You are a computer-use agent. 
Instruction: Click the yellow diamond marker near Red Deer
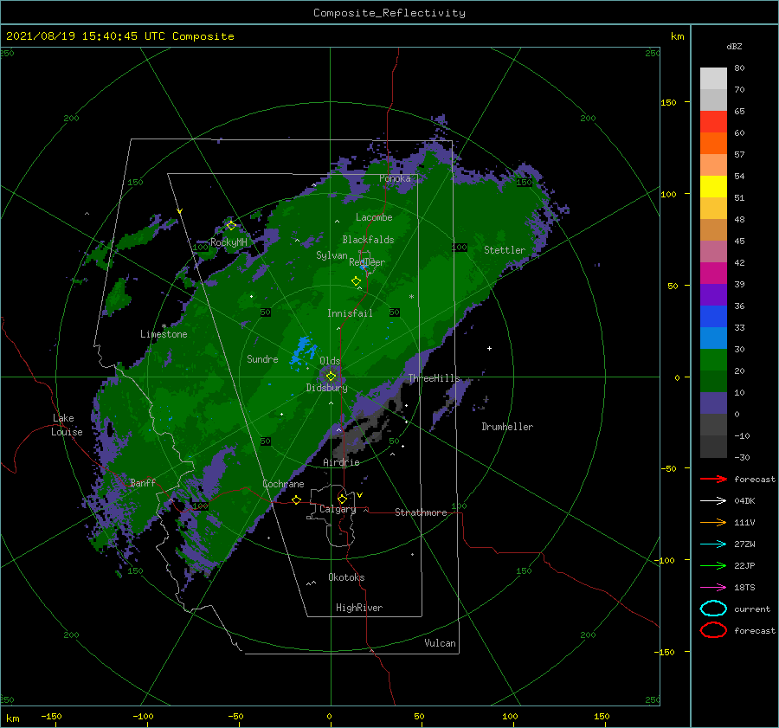[356, 281]
